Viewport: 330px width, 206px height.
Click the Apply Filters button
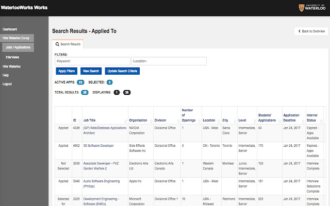click(67, 71)
